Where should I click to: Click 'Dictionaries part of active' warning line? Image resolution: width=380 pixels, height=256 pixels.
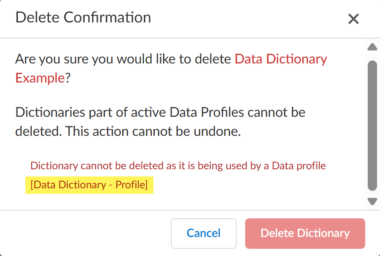(x=160, y=113)
